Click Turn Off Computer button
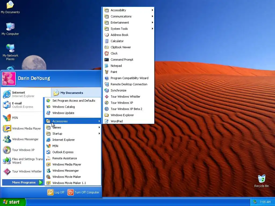Image resolution: width=275 pixels, height=206 pixels. (84, 192)
